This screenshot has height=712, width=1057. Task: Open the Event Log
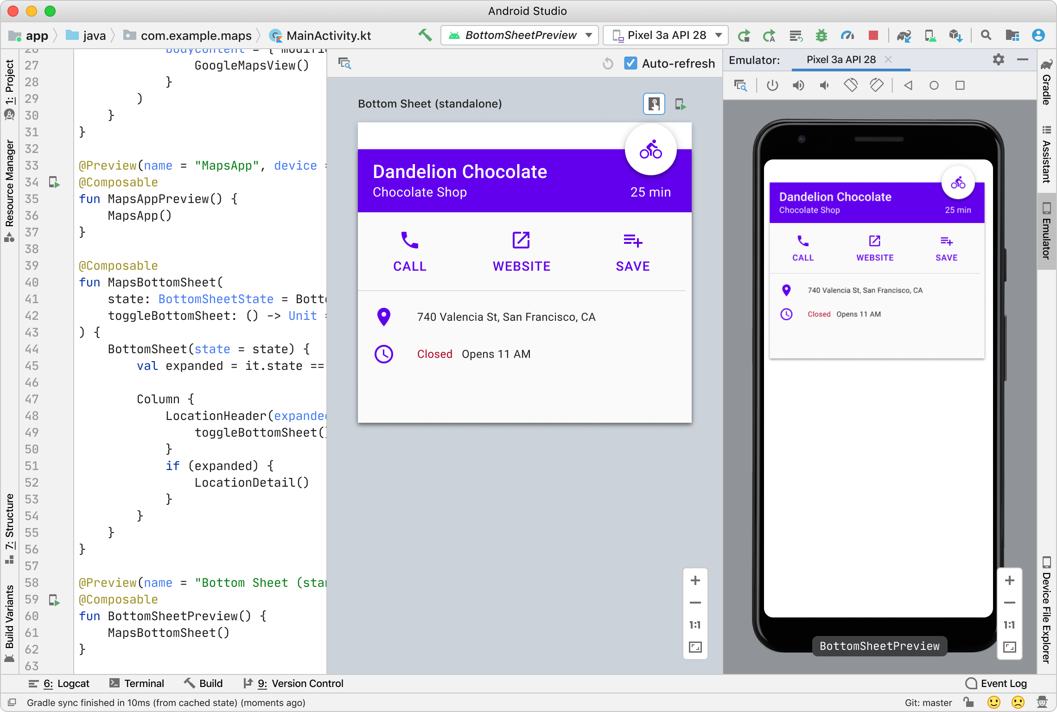tap(997, 683)
